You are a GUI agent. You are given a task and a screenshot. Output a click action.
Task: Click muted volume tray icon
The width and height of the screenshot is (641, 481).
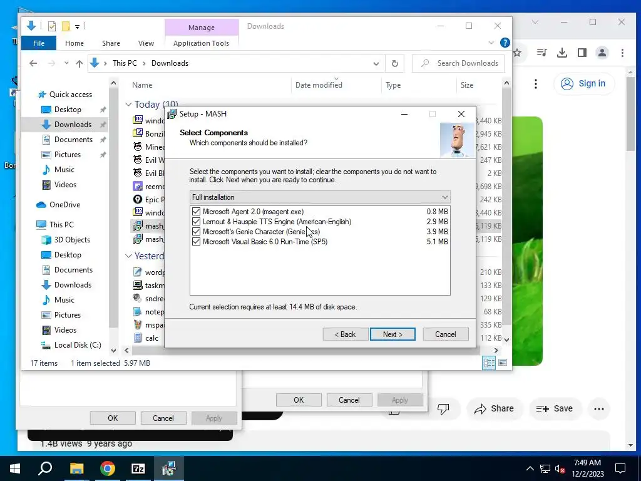pos(560,468)
